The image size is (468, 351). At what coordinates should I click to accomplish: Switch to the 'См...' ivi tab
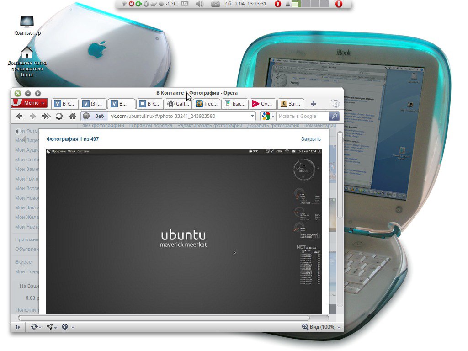coord(263,104)
